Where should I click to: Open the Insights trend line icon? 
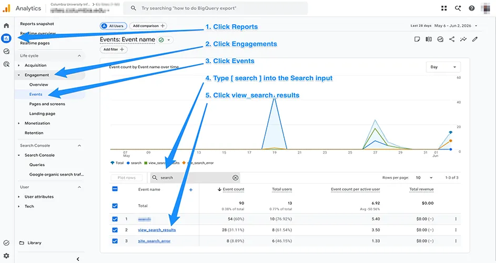(463, 39)
